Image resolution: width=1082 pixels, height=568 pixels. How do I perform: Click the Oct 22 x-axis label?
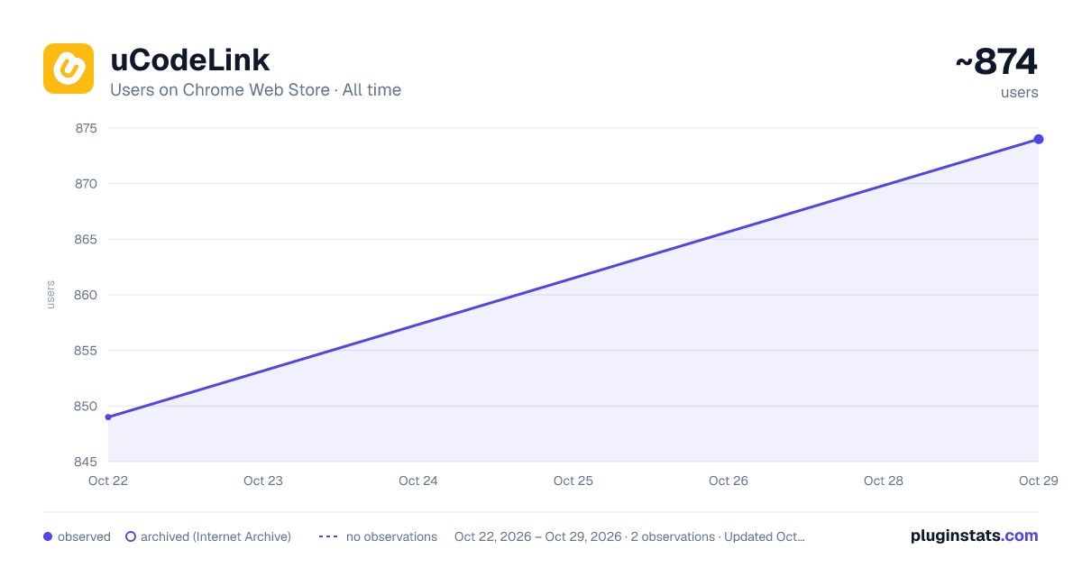click(108, 481)
